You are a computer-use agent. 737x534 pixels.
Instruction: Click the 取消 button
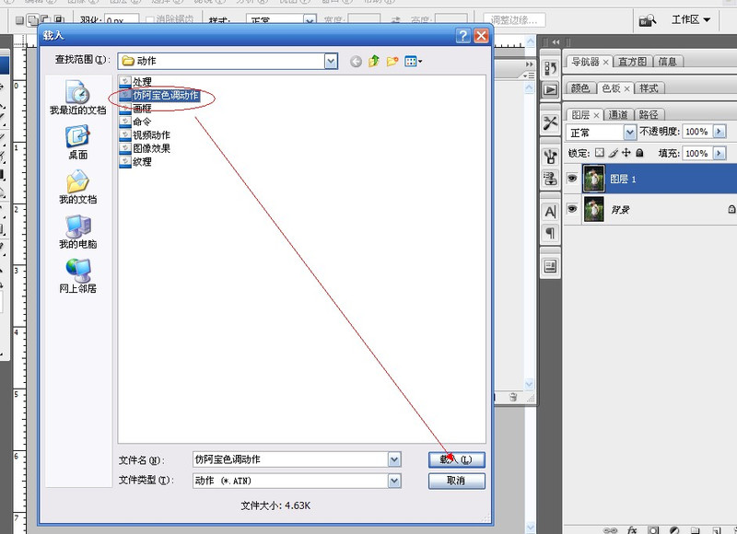click(456, 481)
